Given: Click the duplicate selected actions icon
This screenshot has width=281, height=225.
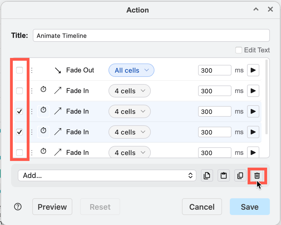Looking at the screenshot, I should pyautogui.click(x=240, y=175).
